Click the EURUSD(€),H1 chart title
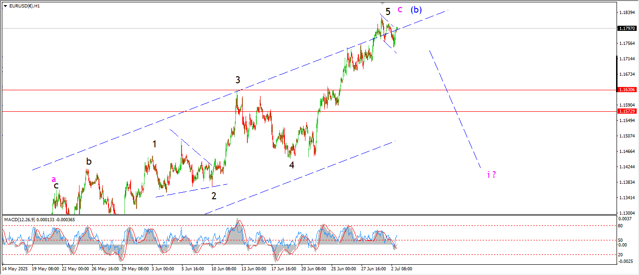This screenshot has width=639, height=275. point(24,6)
